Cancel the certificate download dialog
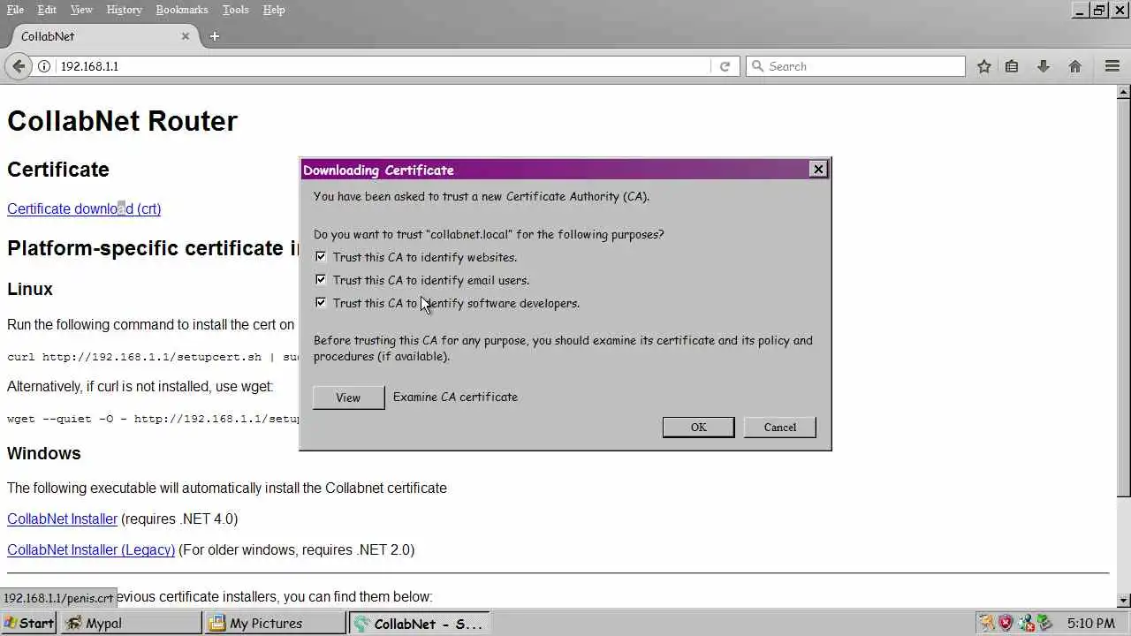This screenshot has width=1131, height=636. point(779,427)
